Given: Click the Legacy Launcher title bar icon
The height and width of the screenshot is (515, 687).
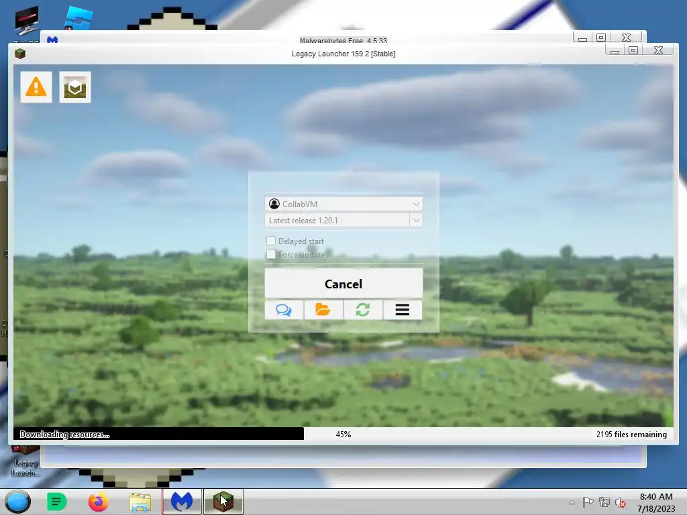Looking at the screenshot, I should click(20, 54).
